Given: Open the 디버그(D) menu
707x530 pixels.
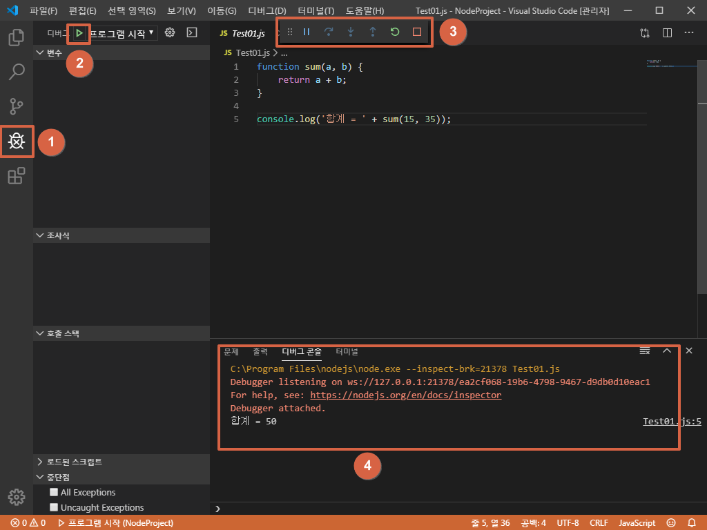Looking at the screenshot, I should point(267,10).
